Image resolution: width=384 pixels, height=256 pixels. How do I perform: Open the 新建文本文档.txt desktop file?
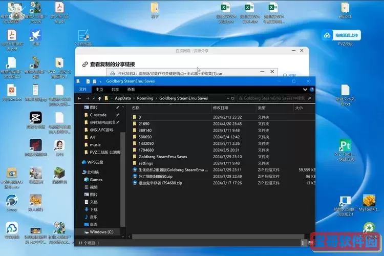click(x=345, y=95)
